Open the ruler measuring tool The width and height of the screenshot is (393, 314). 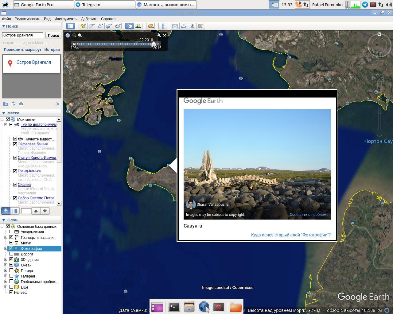pyautogui.click(x=163, y=26)
